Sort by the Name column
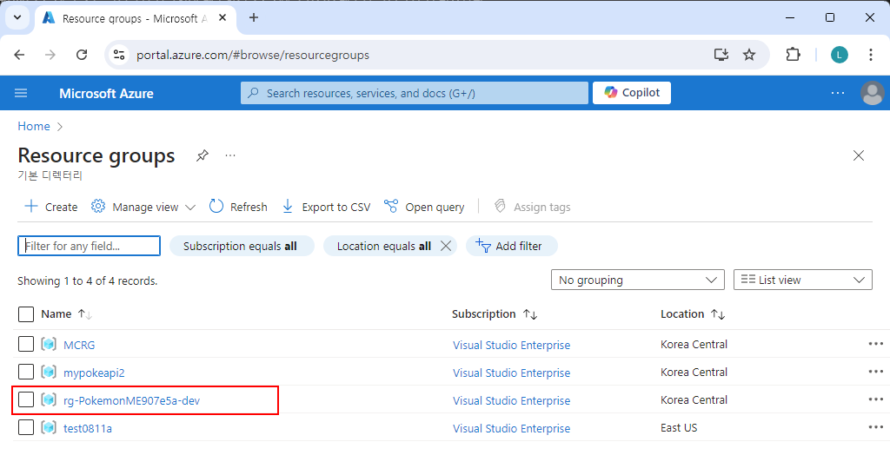Screen dimensions: 890x475 click(x=66, y=314)
